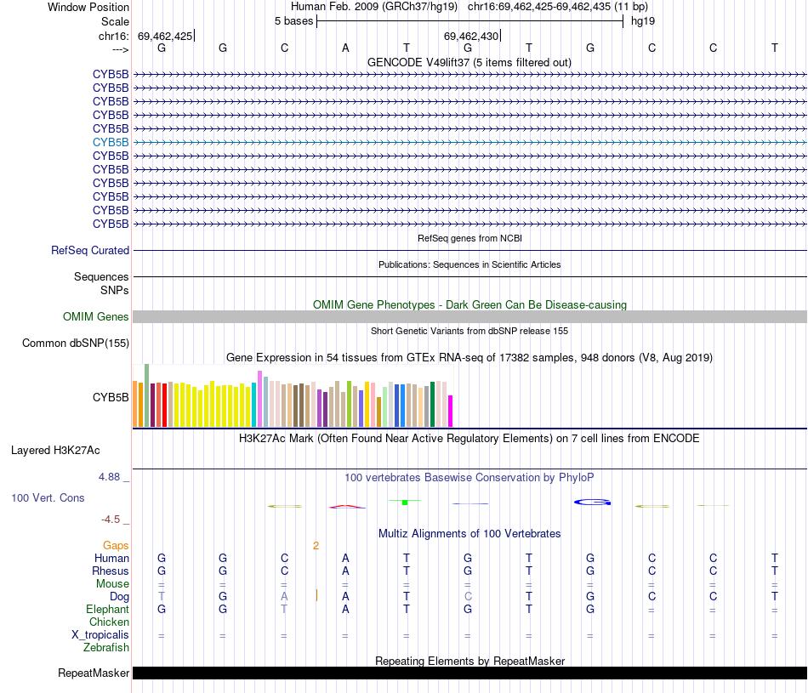Click the orange insertion tick in the Dog row
The height and width of the screenshot is (693, 808).
(x=316, y=595)
